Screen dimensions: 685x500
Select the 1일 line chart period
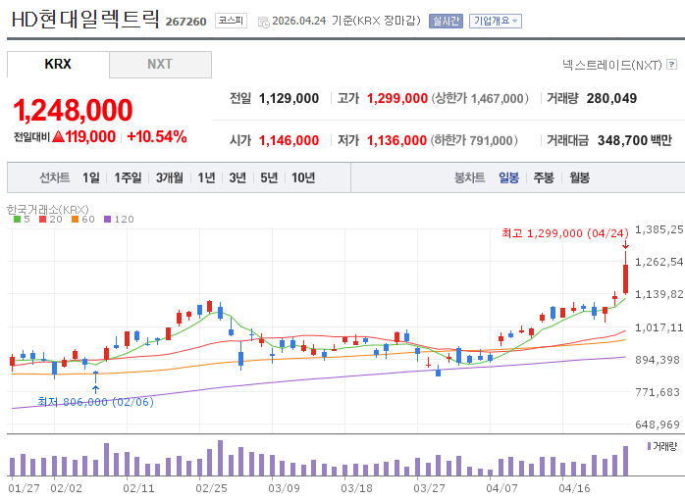pos(91,177)
